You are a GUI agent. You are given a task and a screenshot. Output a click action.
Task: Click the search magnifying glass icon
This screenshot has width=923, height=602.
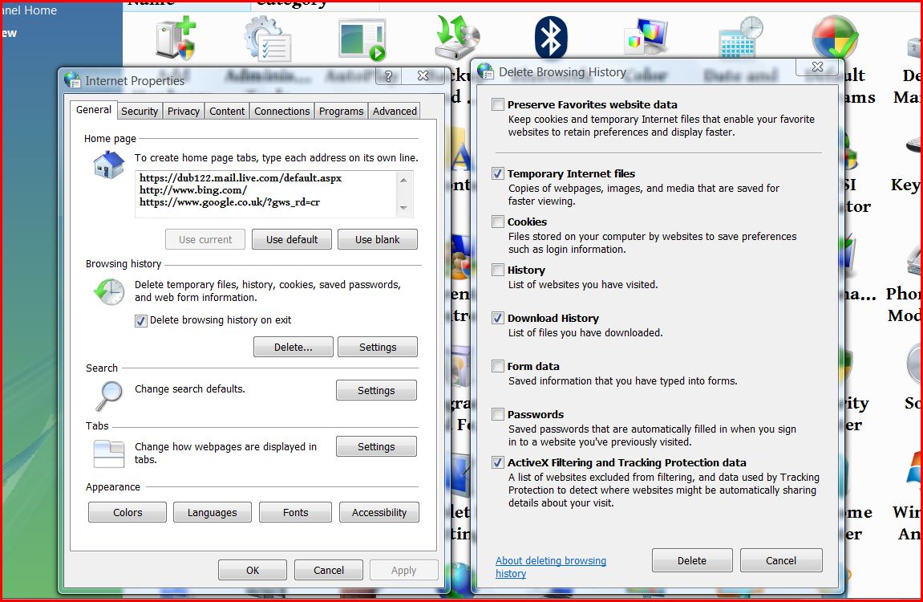110,395
